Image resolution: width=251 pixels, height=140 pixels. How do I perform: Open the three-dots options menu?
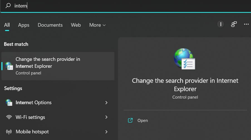[246, 24]
